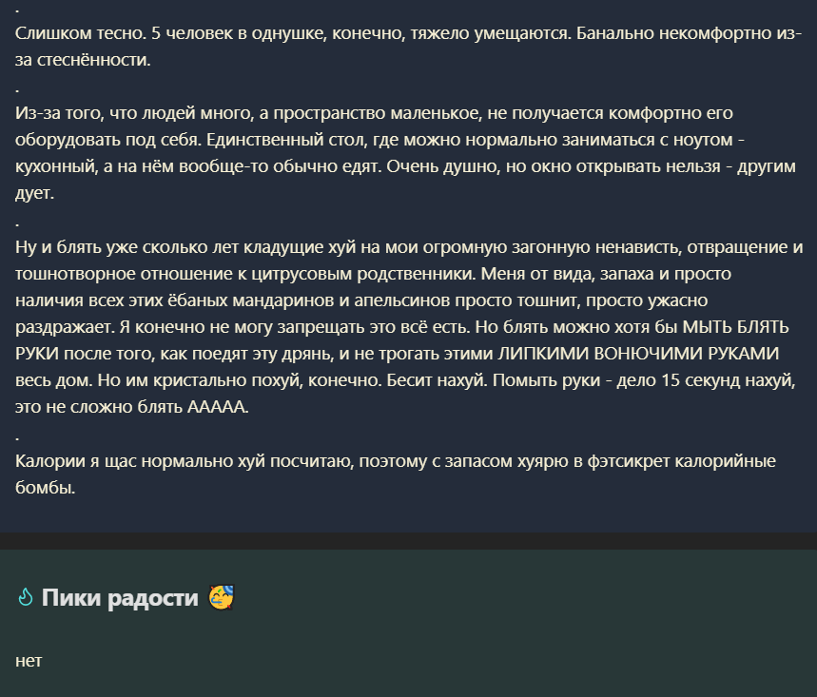Screen dimensions: 817x697
Task: Click the dot separator above Из-за того
Action: pyautogui.click(x=18, y=90)
